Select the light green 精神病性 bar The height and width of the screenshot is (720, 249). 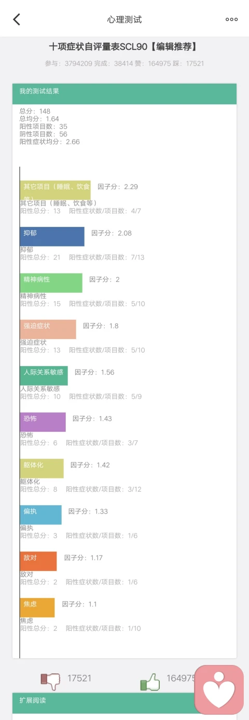coord(51,283)
